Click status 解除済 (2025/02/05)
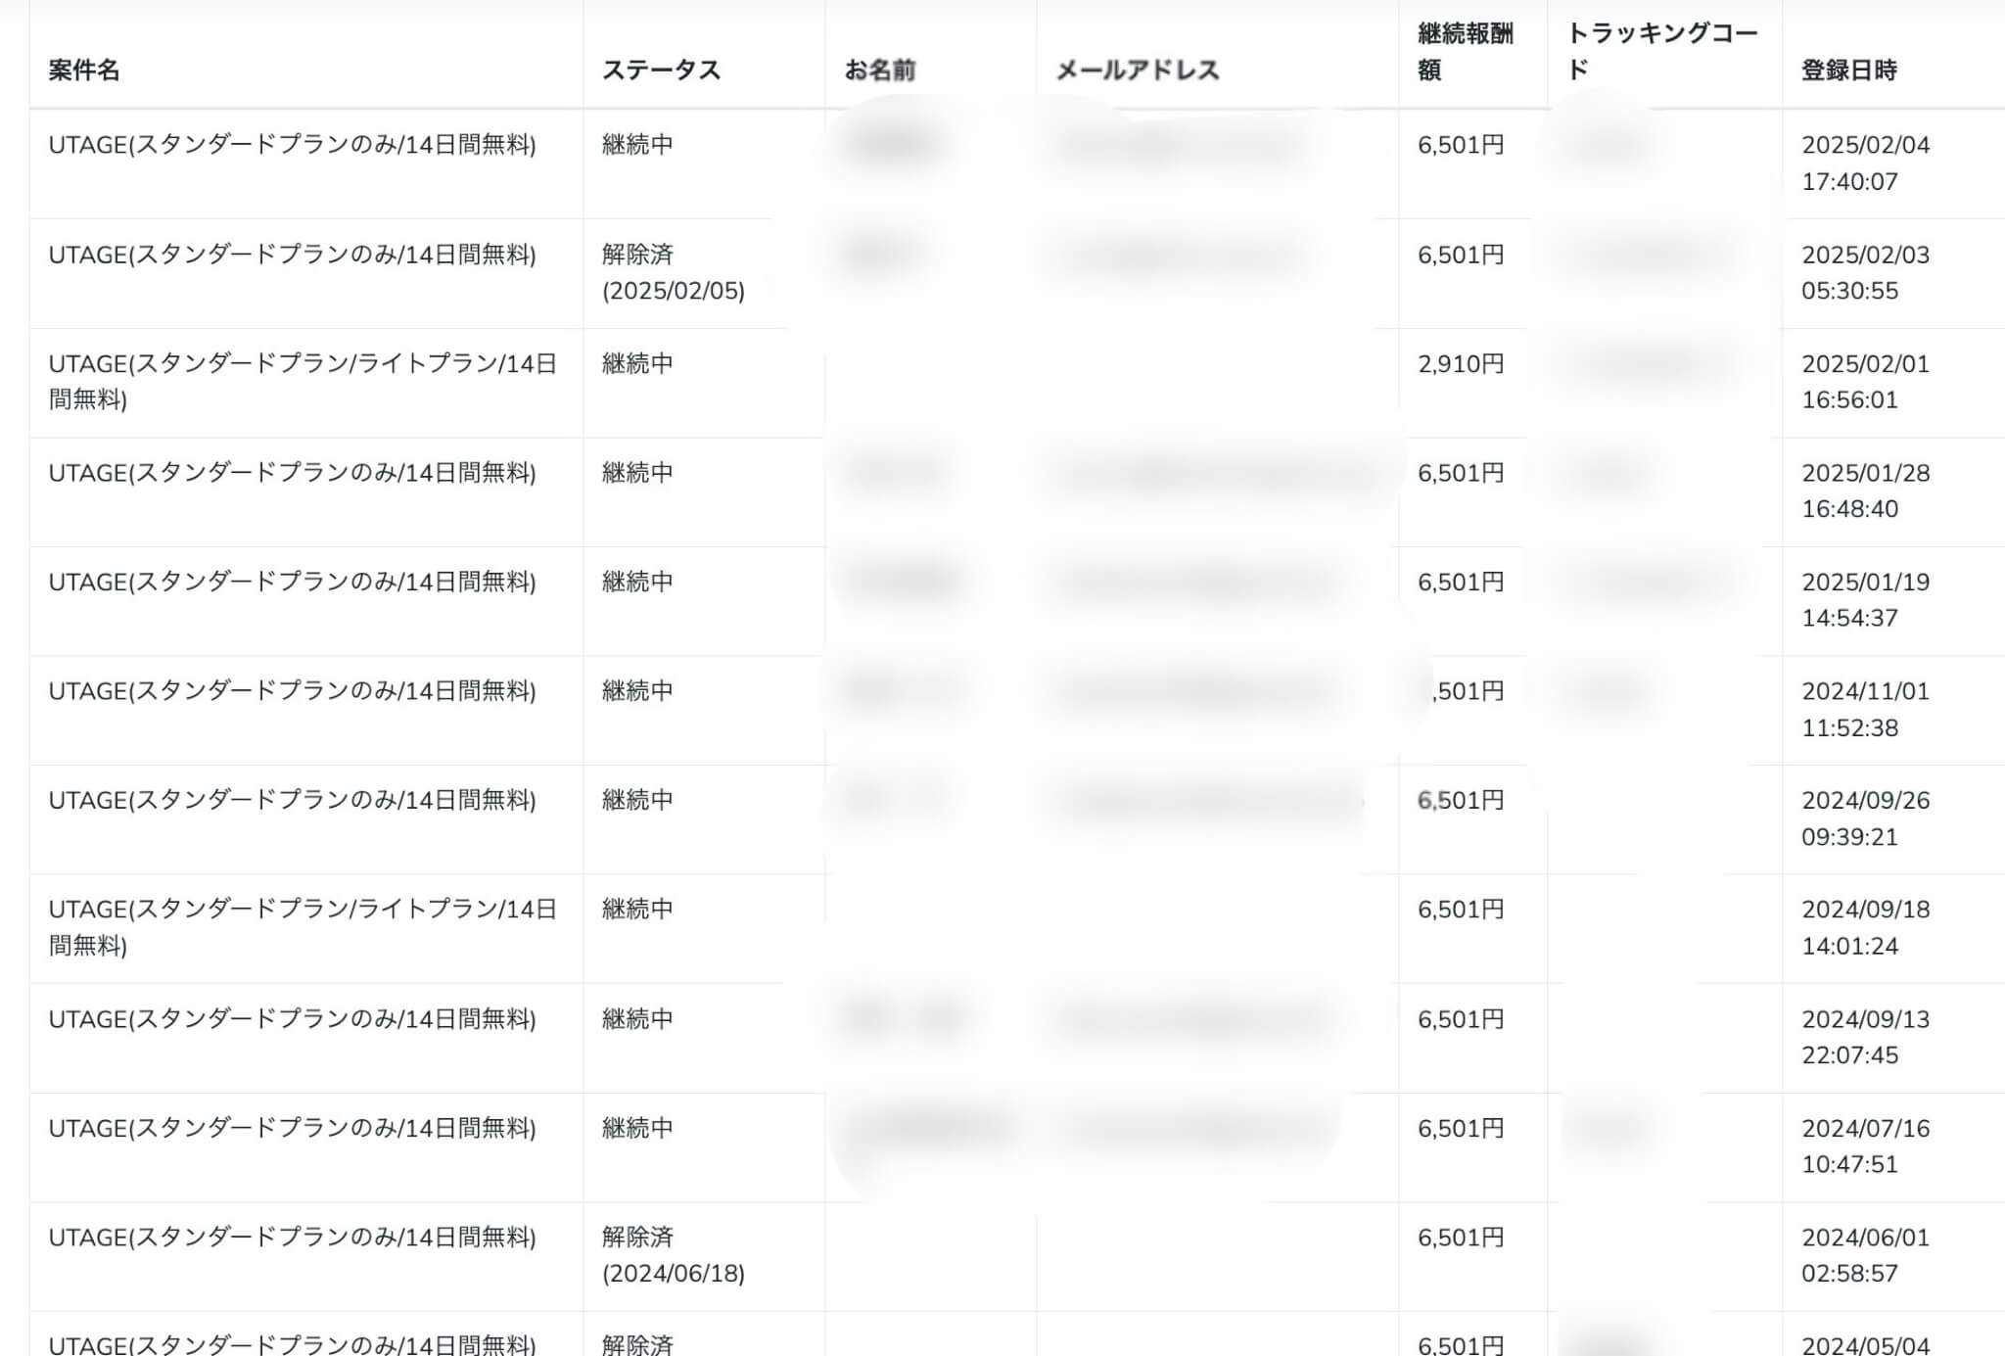Screen dimensions: 2005x1356 [674, 272]
